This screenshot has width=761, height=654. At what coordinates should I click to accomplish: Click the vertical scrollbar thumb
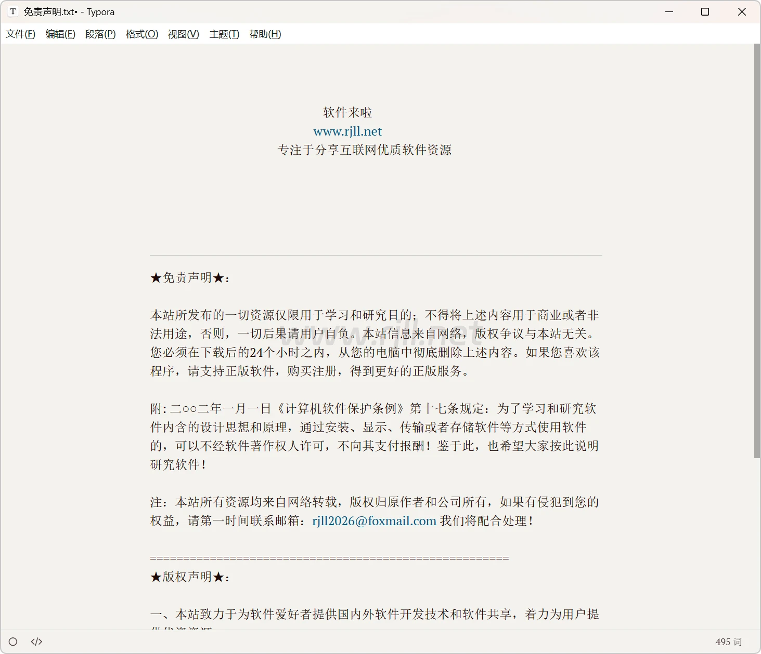757,249
